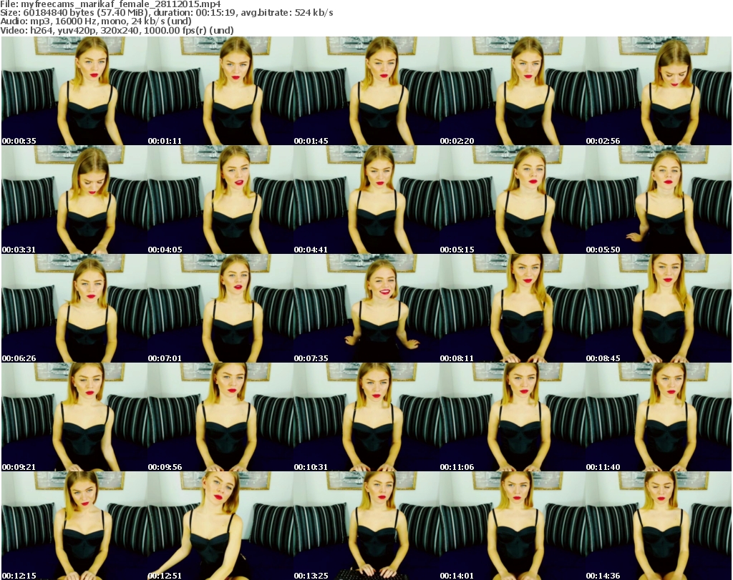Click the 'Video: h264, yuv420p' info line
This screenshot has height=580, width=733.
pyautogui.click(x=117, y=30)
